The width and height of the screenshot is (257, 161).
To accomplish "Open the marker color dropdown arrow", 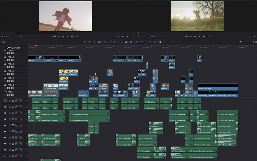I will point(145,42).
